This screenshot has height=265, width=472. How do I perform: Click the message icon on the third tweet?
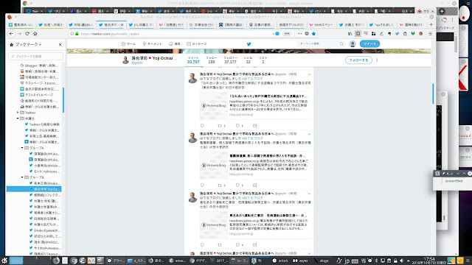(x=254, y=245)
